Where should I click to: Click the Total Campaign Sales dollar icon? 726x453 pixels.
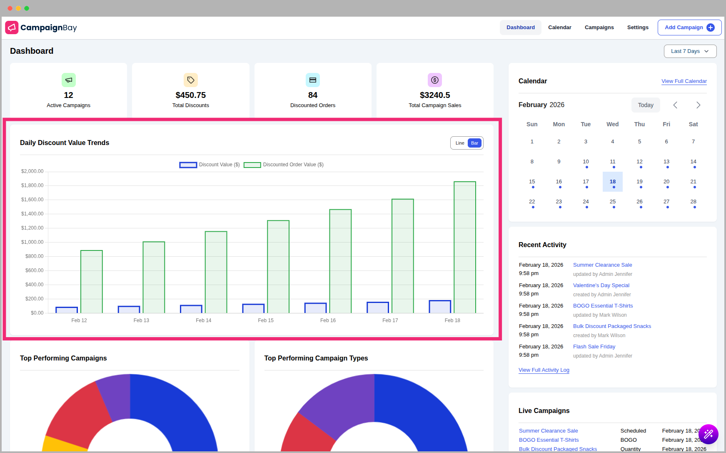435,80
